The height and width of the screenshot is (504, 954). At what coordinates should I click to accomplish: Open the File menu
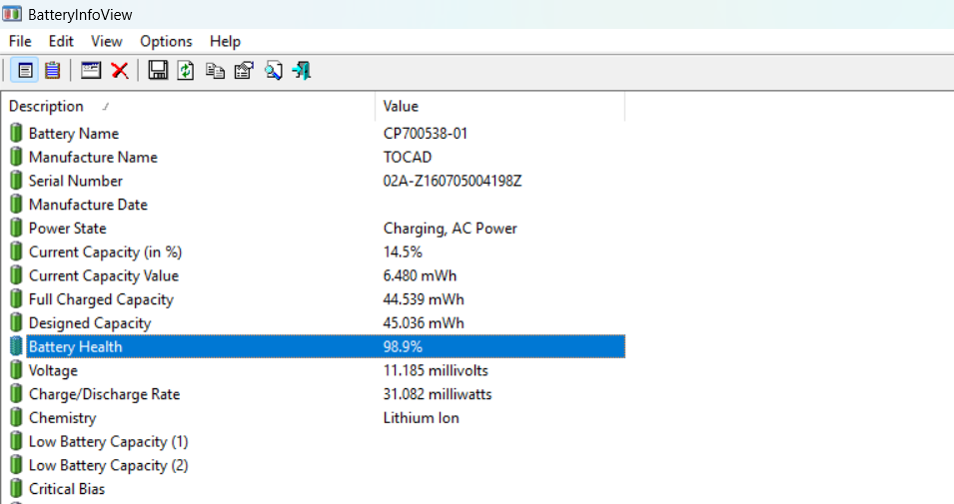click(20, 41)
